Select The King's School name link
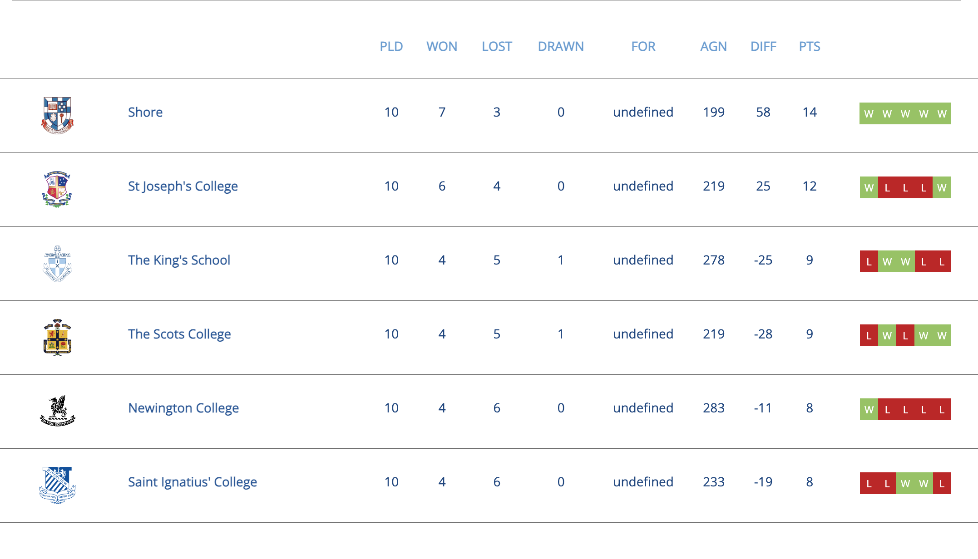This screenshot has height=559, width=978. [179, 260]
